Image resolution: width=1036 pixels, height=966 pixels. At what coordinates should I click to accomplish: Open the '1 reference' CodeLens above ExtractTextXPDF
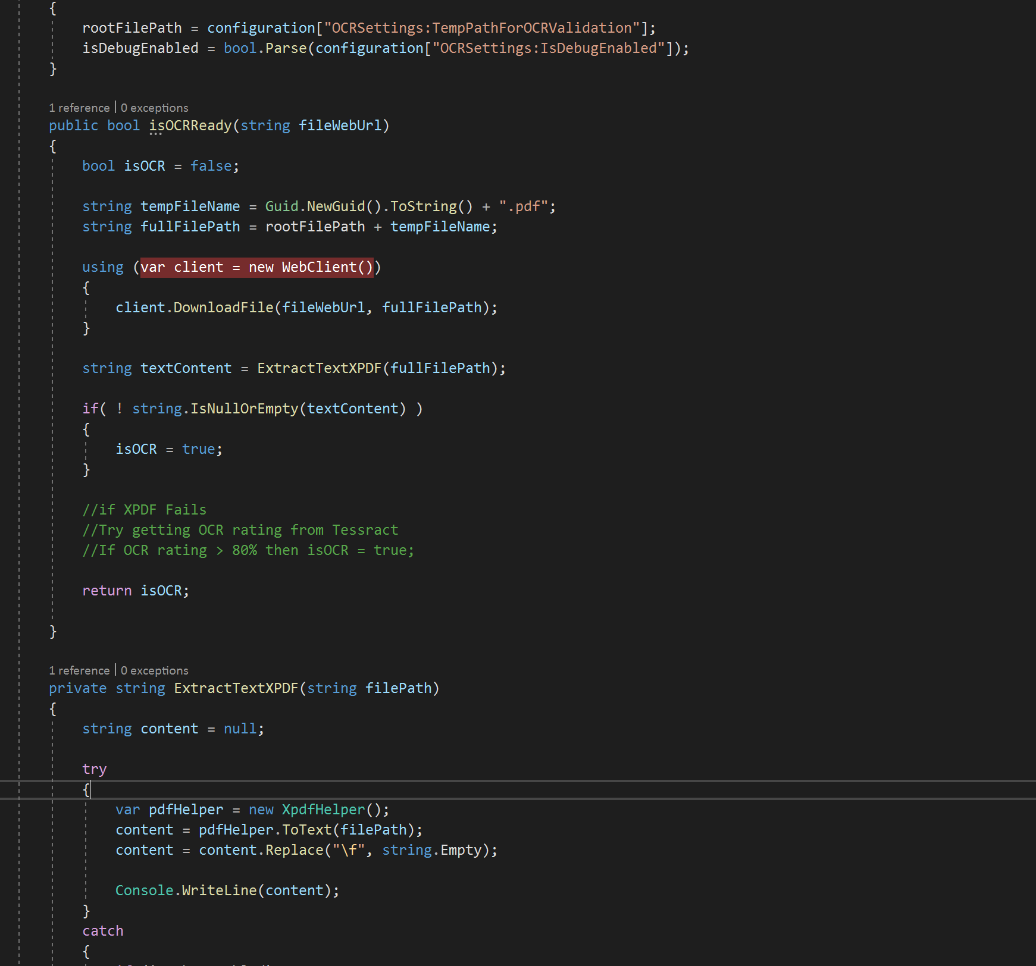(79, 670)
